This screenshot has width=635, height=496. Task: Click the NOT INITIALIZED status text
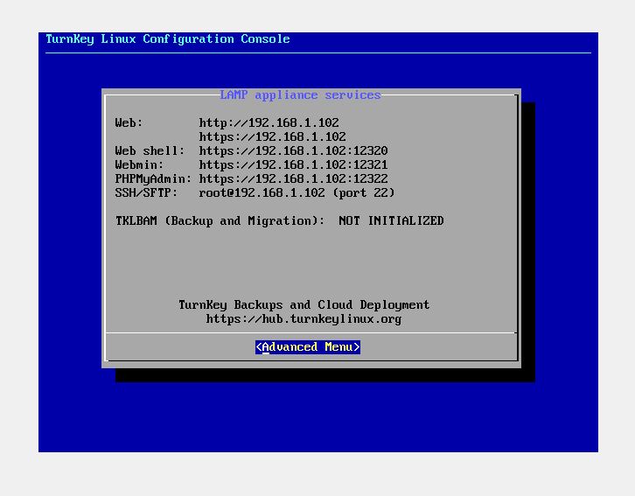(x=391, y=221)
